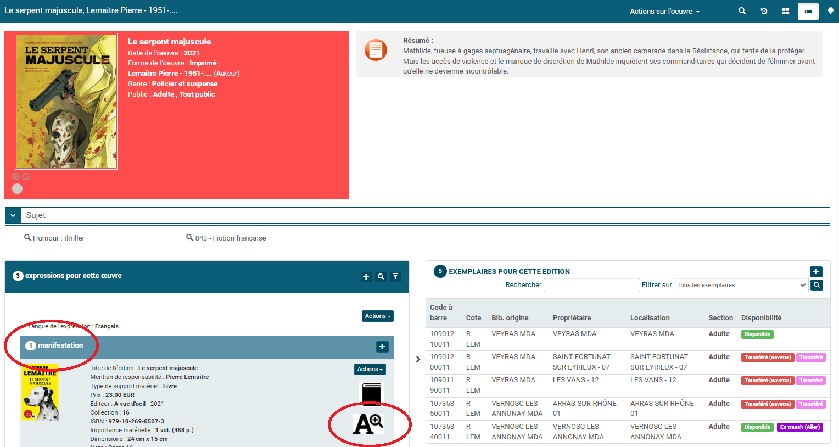This screenshot has width=839, height=447.
Task: Sort by the Section column header
Action: click(720, 317)
